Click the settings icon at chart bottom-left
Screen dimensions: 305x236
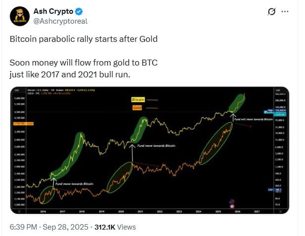coord(19,210)
